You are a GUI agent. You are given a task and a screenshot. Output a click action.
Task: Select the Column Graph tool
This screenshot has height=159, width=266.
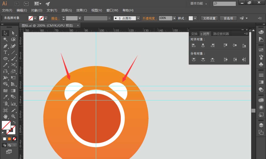coord(13,103)
